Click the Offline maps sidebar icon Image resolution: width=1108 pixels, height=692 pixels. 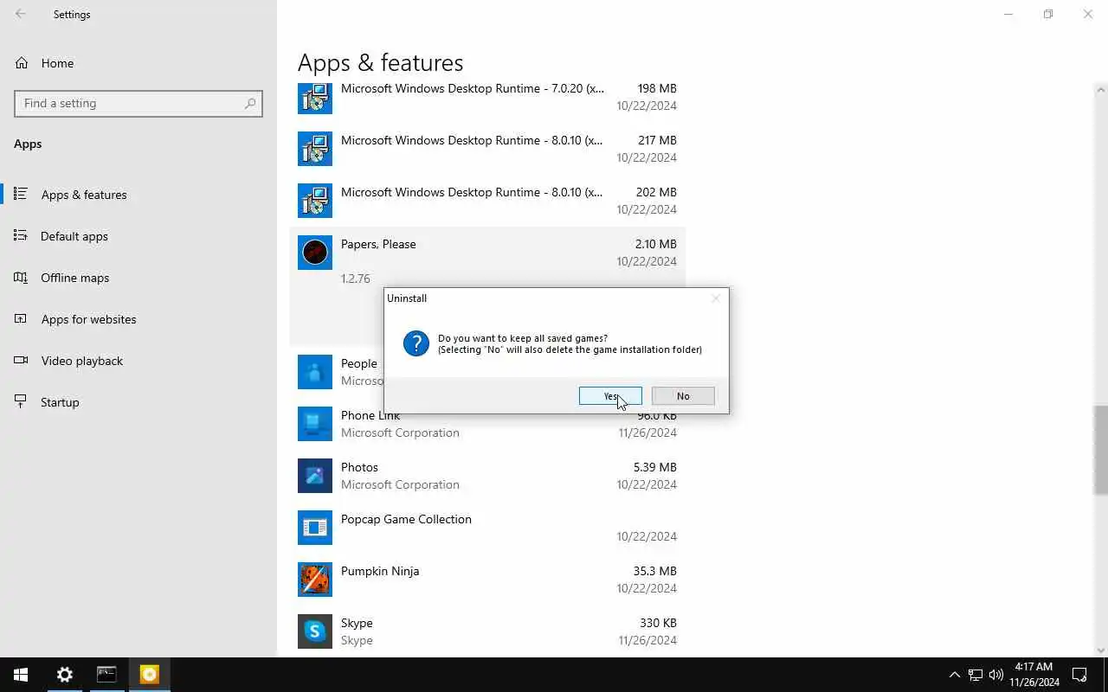pyautogui.click(x=21, y=277)
